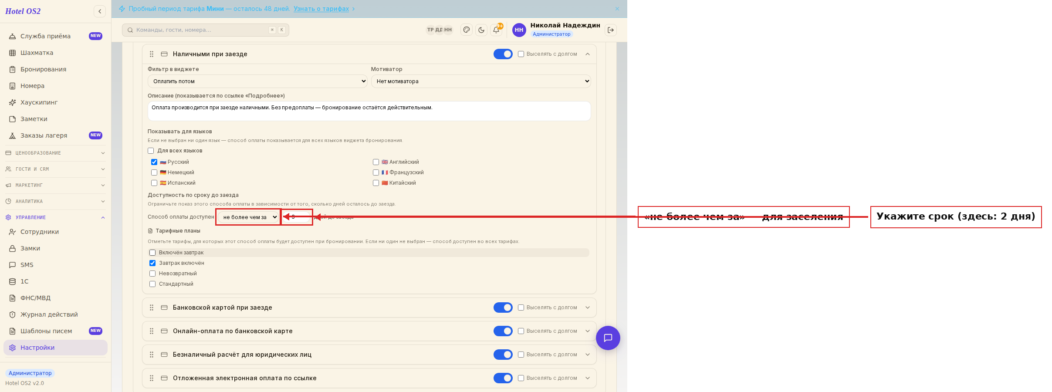The height and width of the screenshot is (392, 1052).
Task: Open the Фильтр в виджете dropdown
Action: point(257,81)
